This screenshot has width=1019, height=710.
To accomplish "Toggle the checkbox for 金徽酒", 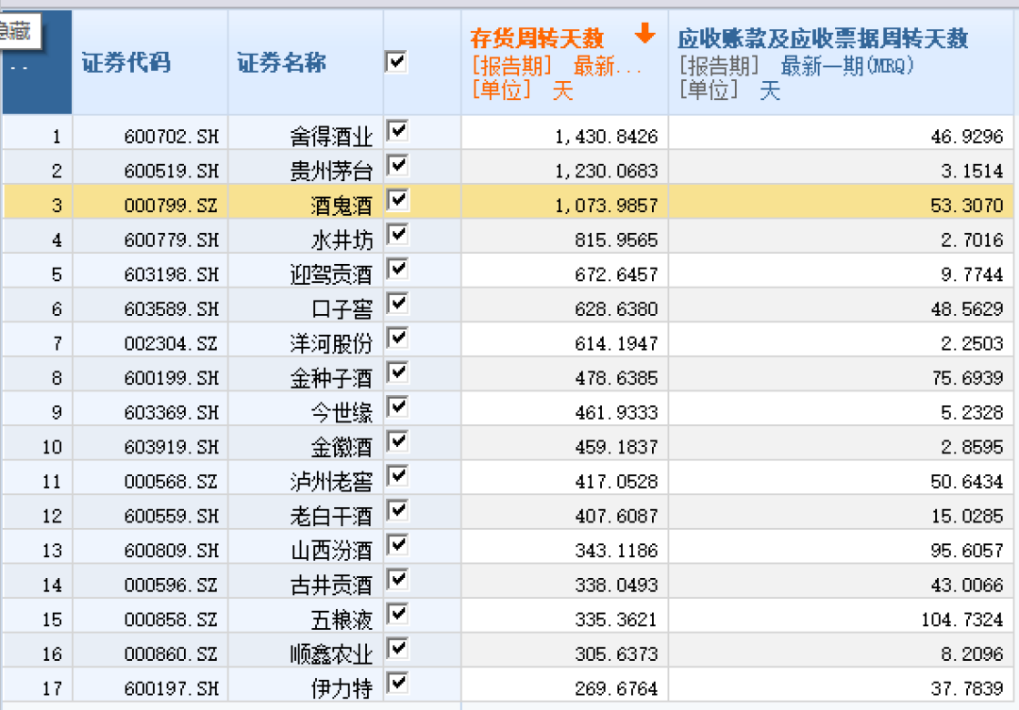I will click(x=397, y=441).
